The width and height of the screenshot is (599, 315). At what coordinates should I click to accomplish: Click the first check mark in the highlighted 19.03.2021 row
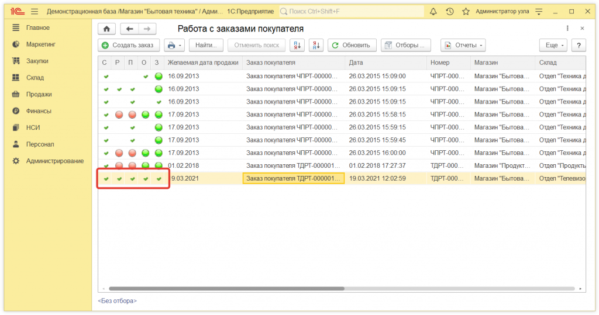[106, 179]
